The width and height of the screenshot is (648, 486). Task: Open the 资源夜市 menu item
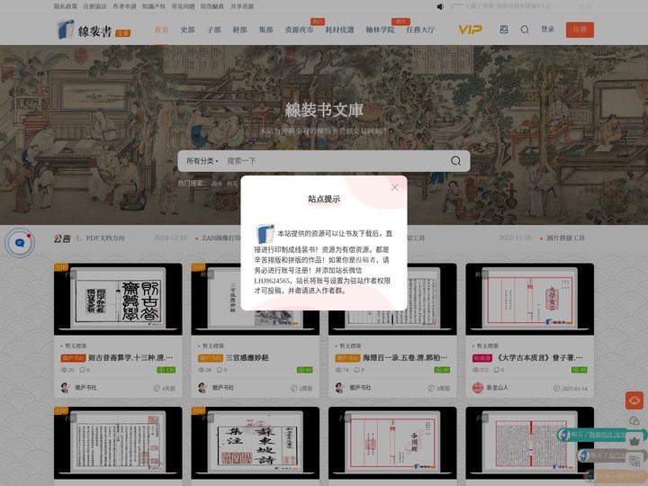(x=299, y=30)
